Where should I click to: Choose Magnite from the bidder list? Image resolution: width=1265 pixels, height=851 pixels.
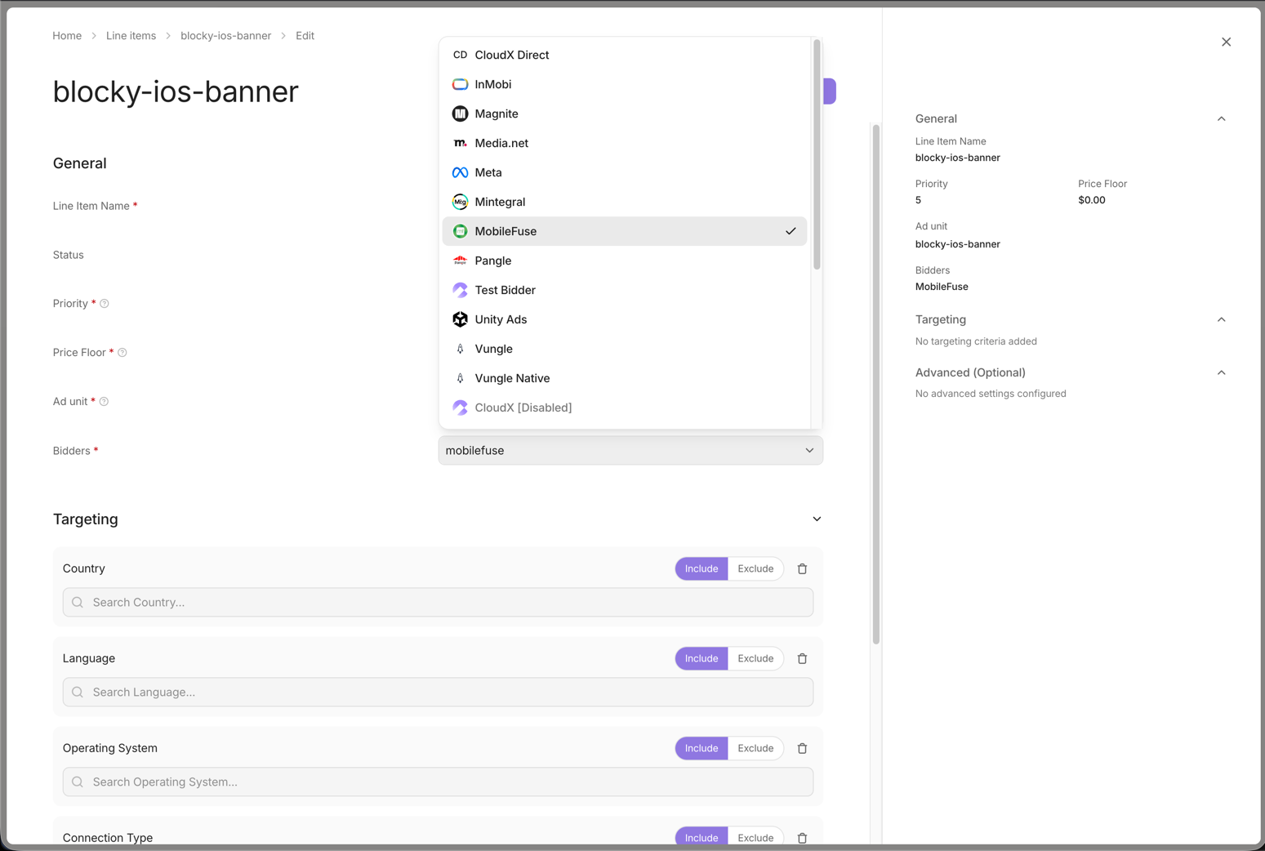coord(625,114)
